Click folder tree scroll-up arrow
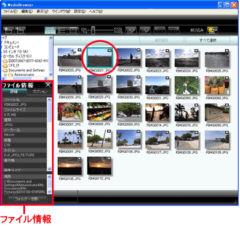The height and width of the screenshot is (226, 240). click(x=51, y=38)
